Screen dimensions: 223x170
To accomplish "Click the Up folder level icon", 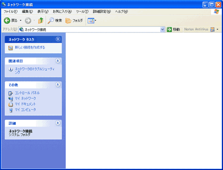I will tap(40, 21).
